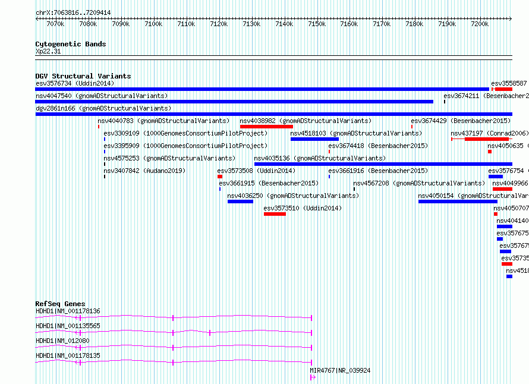Select the MIR4767|NR_039924 gene label
This screenshot has height=384, width=529.
[x=340, y=370]
